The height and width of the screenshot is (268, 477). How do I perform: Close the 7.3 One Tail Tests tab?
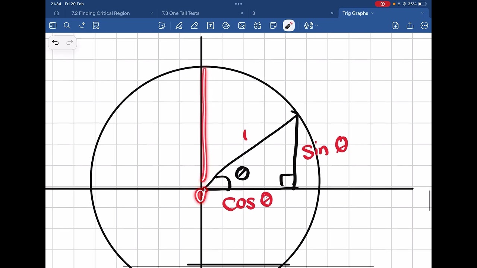pos(242,13)
